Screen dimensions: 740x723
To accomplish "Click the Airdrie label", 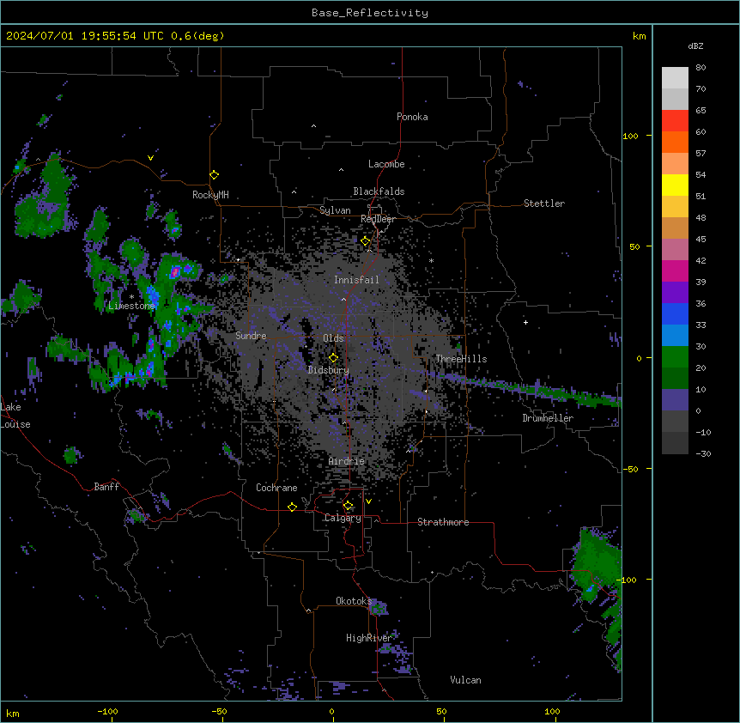I will (x=347, y=461).
